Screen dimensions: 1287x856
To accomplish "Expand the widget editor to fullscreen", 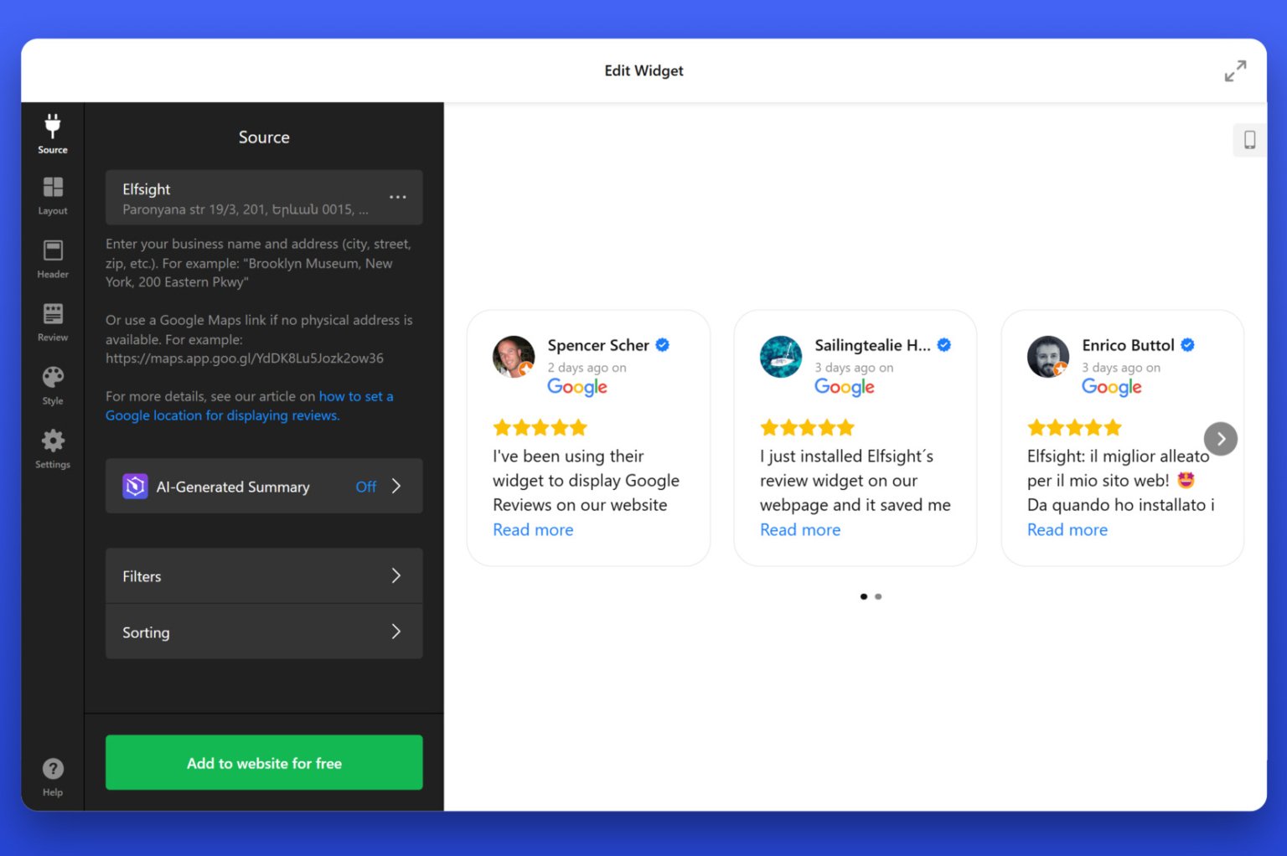I will point(1235,70).
